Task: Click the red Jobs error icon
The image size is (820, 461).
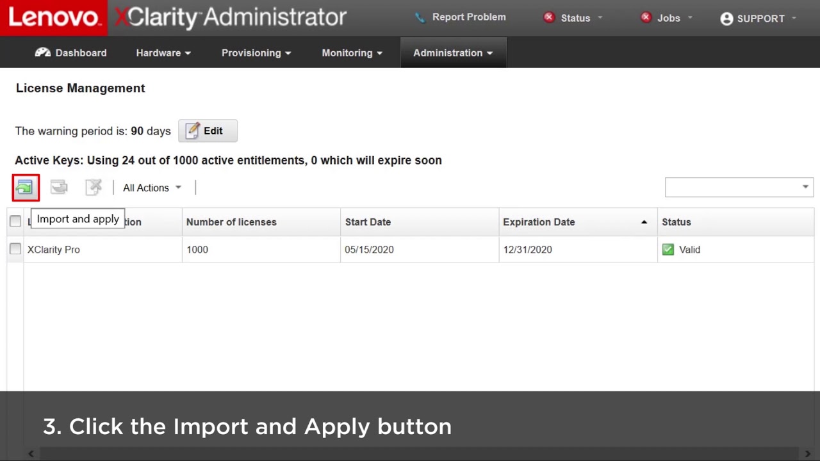Action: coord(646,17)
